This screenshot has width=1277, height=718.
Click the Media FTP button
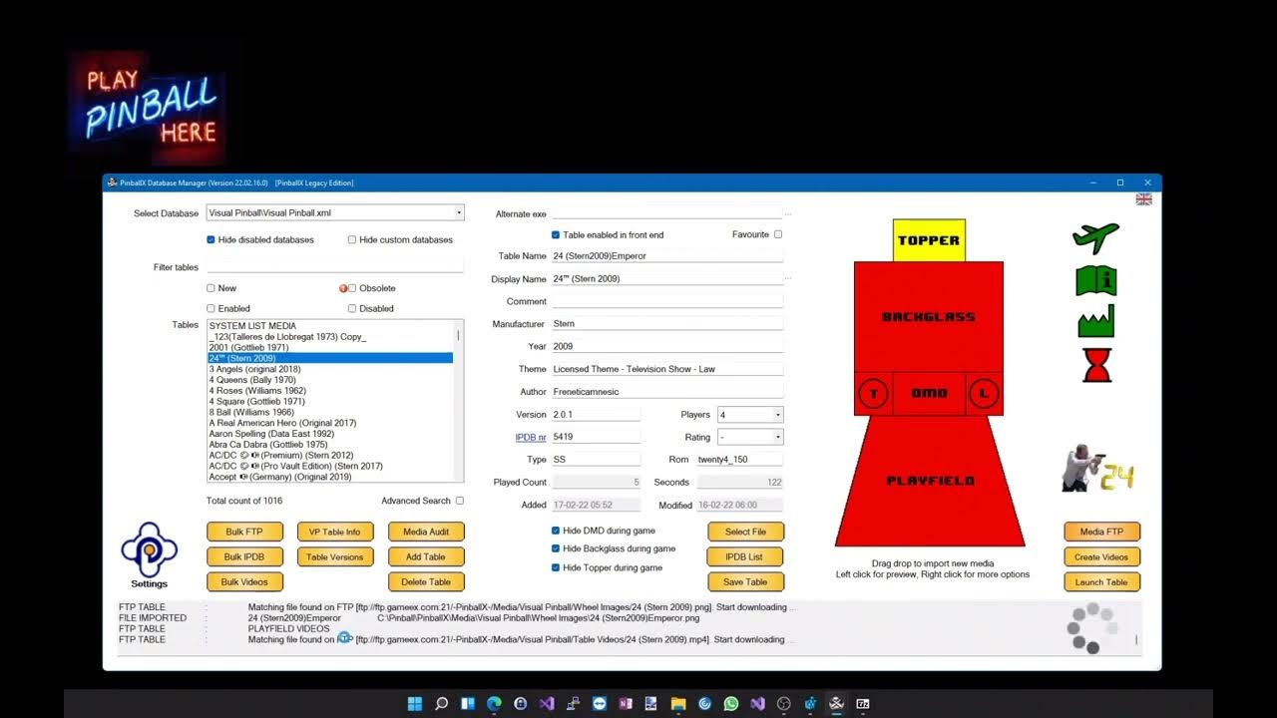point(1101,532)
